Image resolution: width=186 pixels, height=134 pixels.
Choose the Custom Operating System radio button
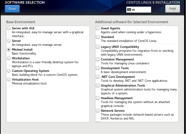click(9, 71)
